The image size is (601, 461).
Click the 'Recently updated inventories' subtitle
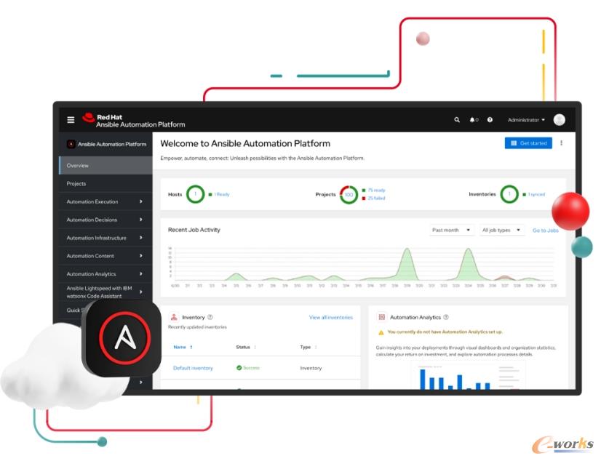point(197,327)
